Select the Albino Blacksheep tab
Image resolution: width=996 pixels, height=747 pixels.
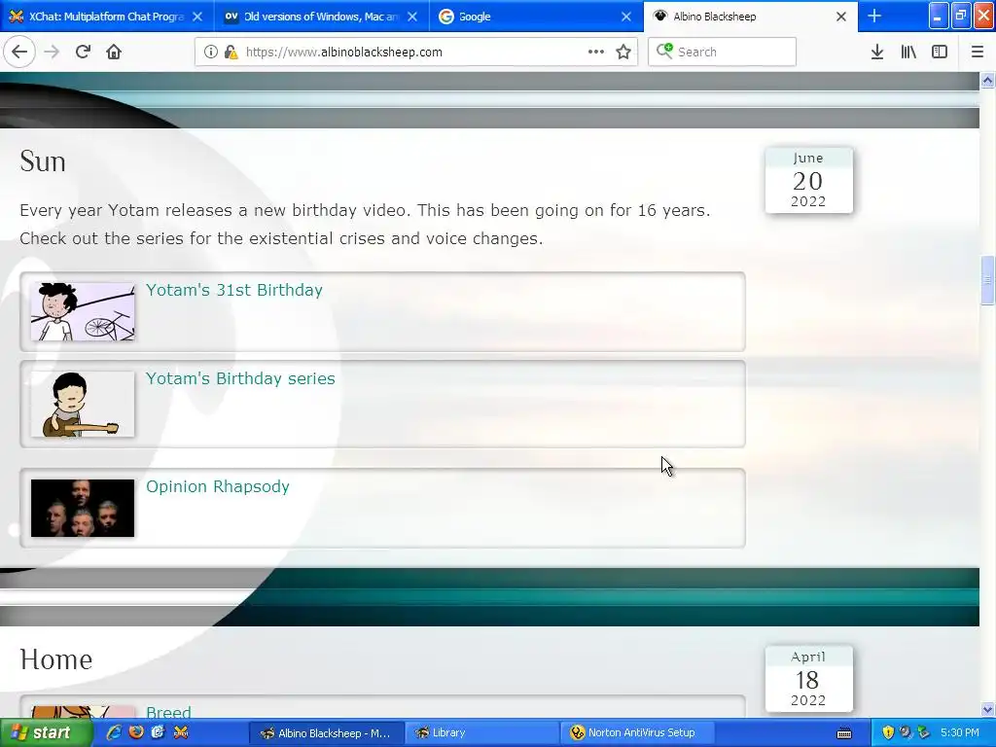(750, 17)
